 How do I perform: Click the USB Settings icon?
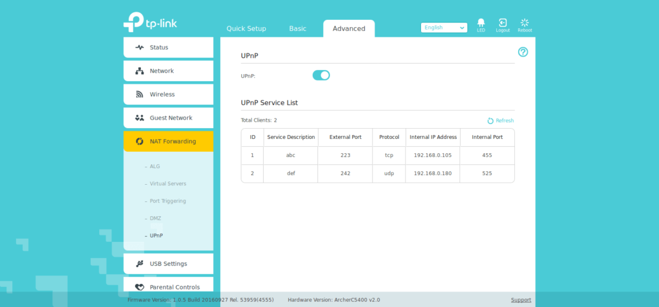click(140, 264)
